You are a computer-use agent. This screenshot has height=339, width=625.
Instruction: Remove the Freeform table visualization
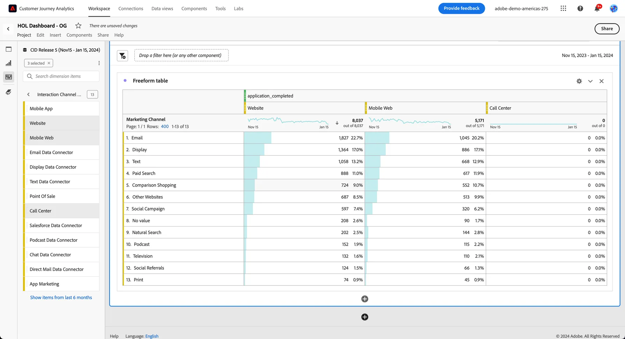click(x=601, y=81)
